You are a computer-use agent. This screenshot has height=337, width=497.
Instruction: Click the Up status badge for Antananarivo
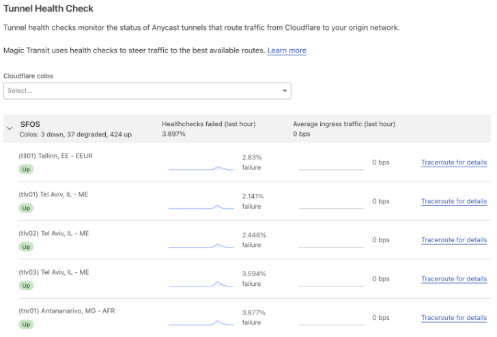click(26, 325)
